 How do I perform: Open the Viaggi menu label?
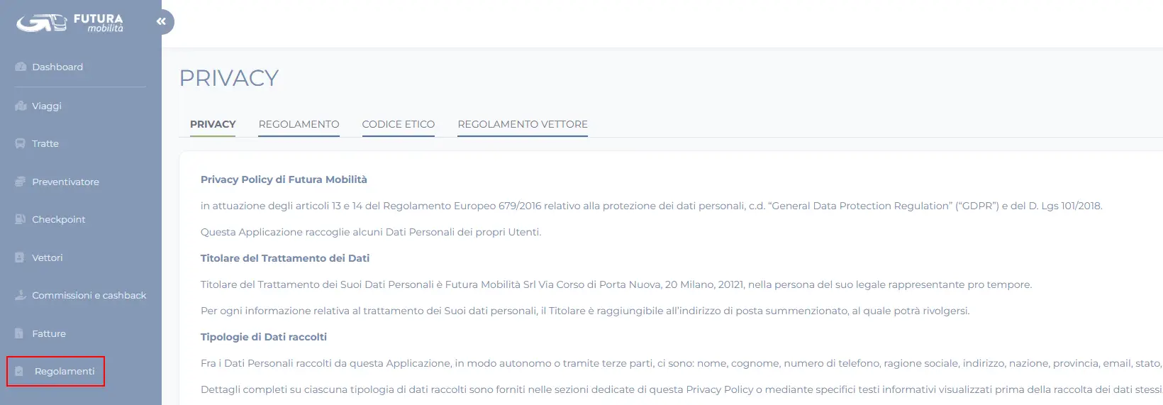[47, 106]
